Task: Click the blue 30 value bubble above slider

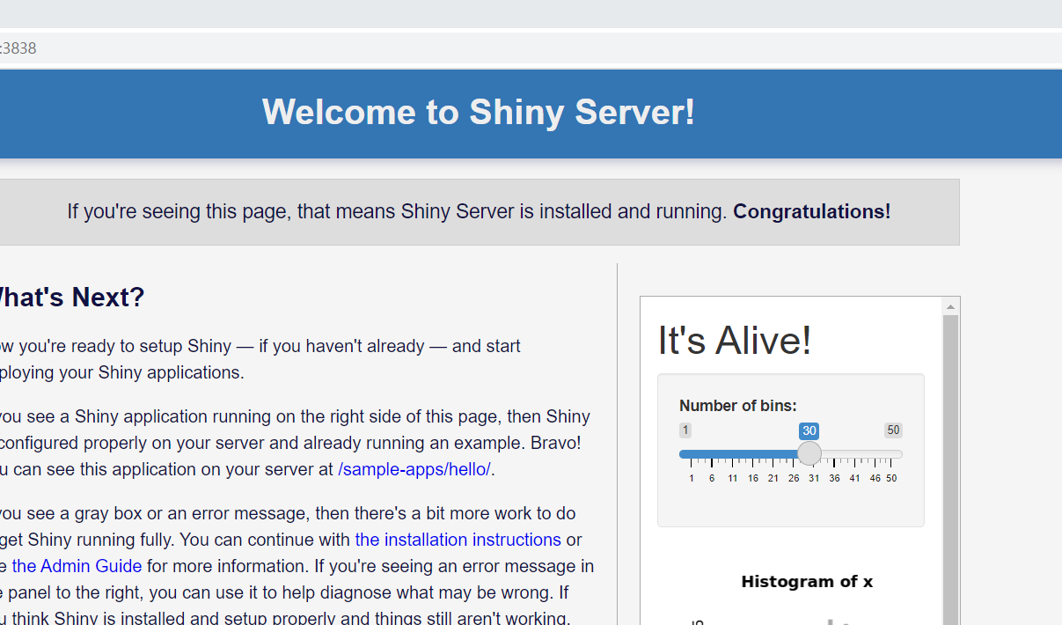Action: tap(809, 431)
